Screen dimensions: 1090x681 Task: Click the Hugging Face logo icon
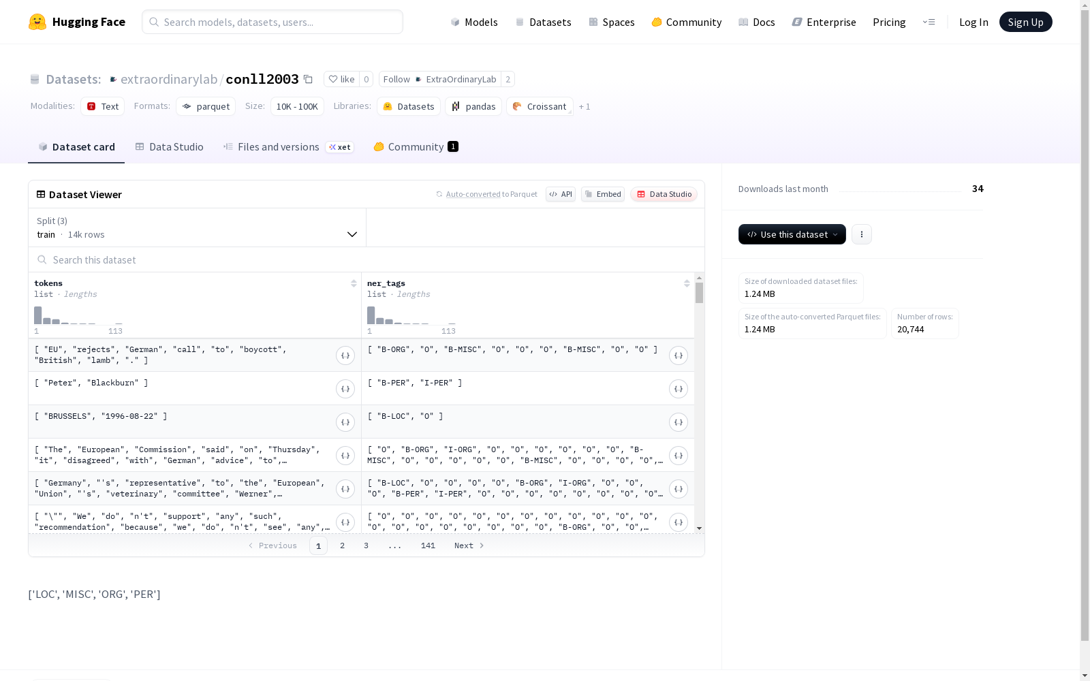click(x=37, y=22)
